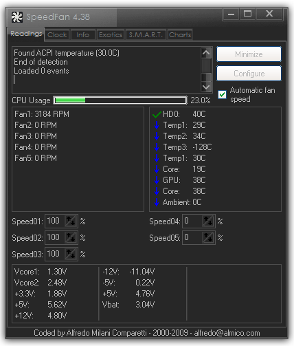Image resolution: width=294 pixels, height=346 pixels.
Task: Click the 'Vbat: 3.04V' voltage reading
Action: coord(128,305)
